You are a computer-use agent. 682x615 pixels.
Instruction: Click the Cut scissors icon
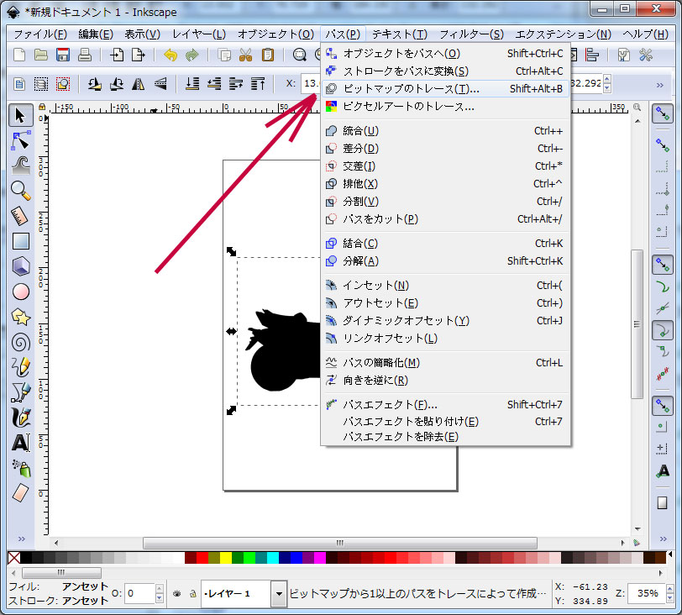click(245, 55)
